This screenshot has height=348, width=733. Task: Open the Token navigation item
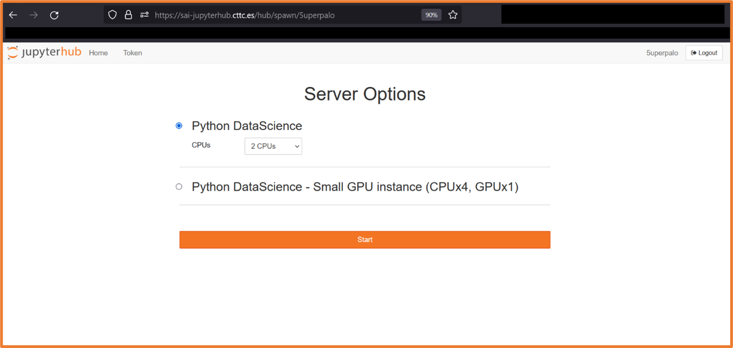point(133,53)
